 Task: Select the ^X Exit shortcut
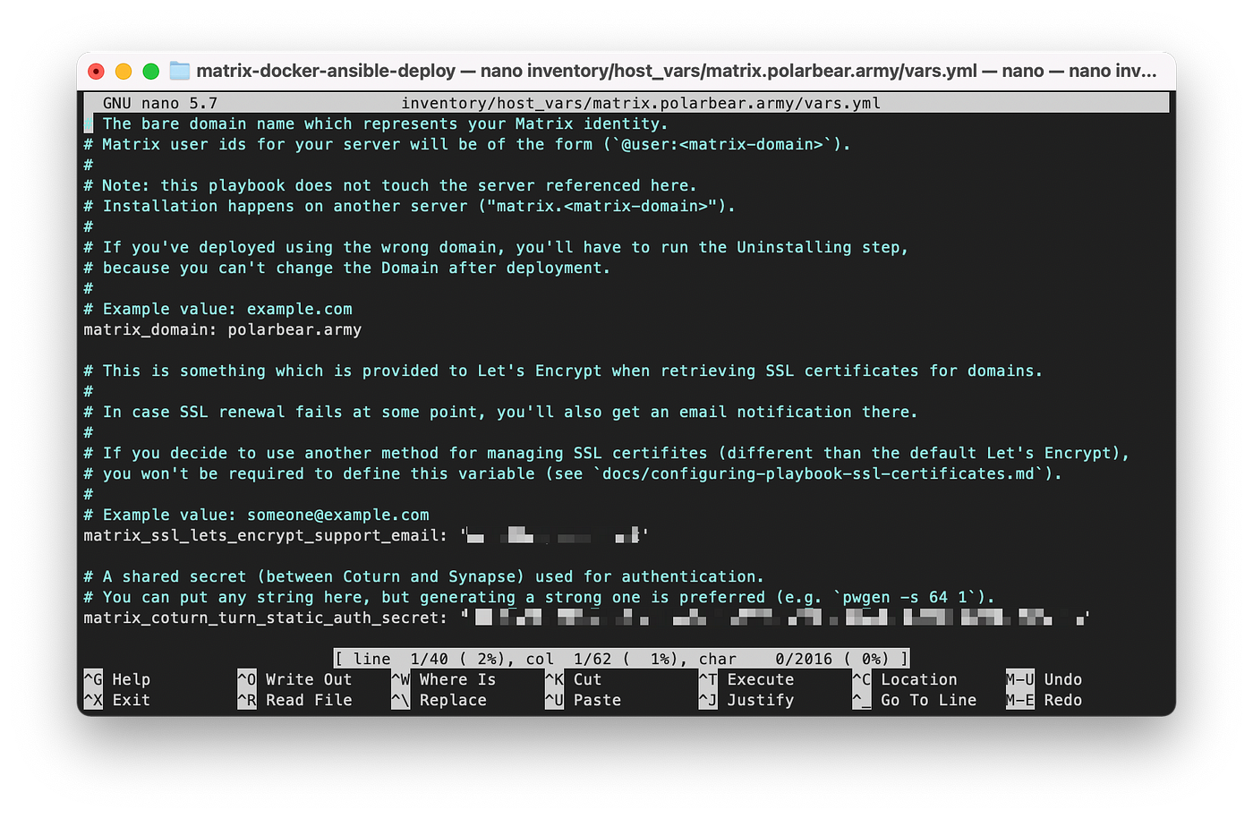[117, 700]
